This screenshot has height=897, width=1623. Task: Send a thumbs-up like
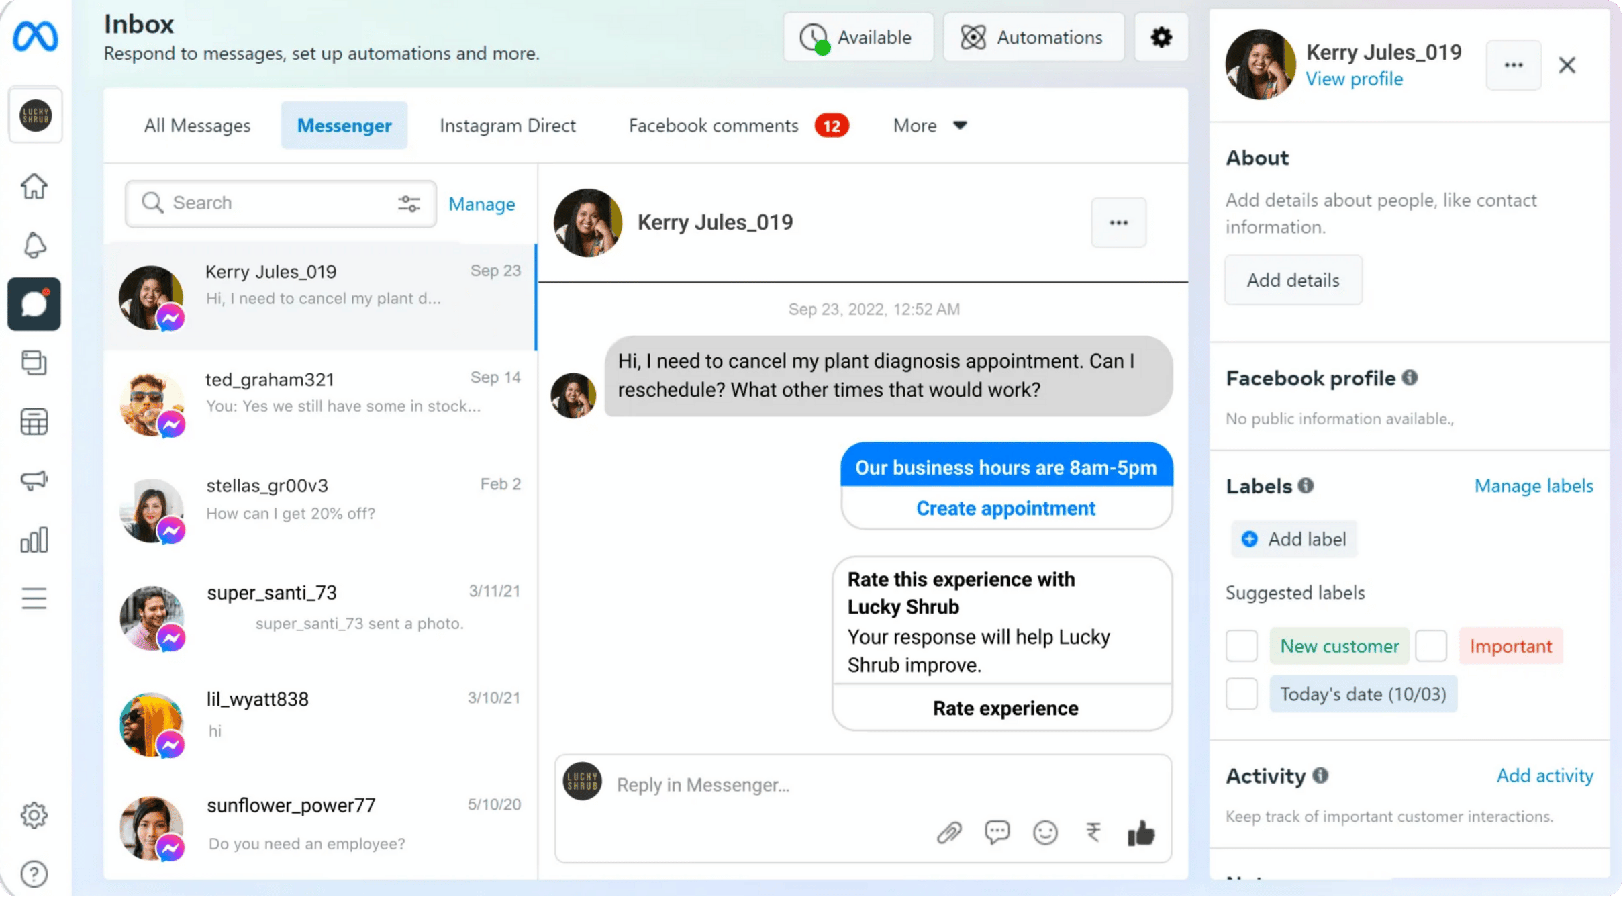(x=1141, y=833)
